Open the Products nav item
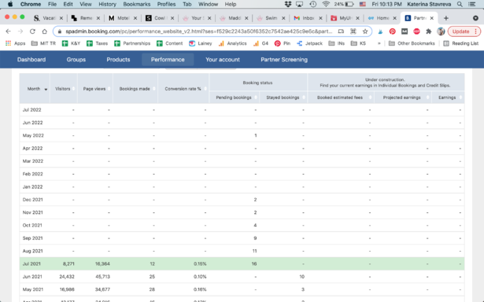 (118, 60)
